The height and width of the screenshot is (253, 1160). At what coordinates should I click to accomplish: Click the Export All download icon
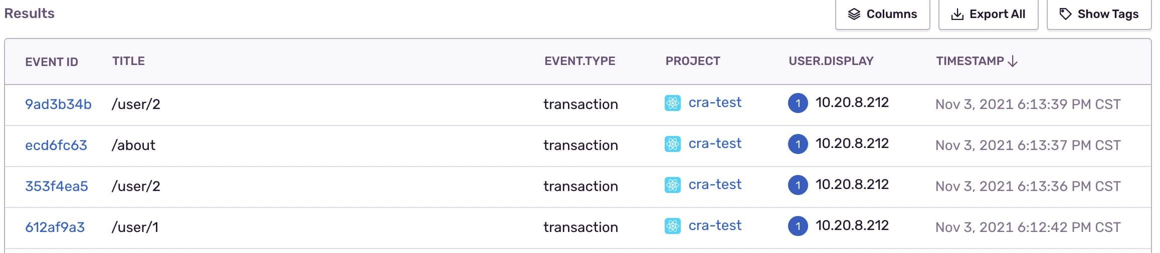point(957,14)
